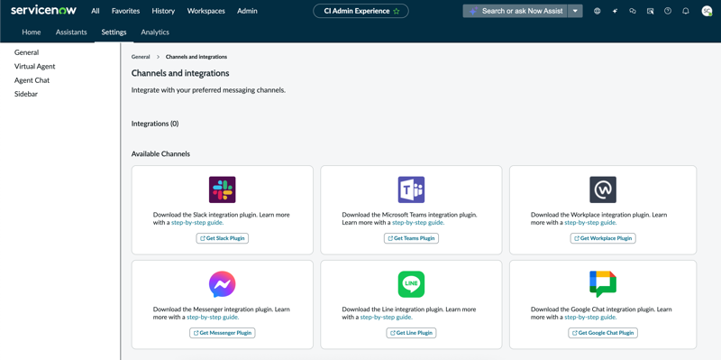Viewport: 721px width, 360px height.
Task: Click the Now Assist star icon in header
Action: tap(615, 11)
